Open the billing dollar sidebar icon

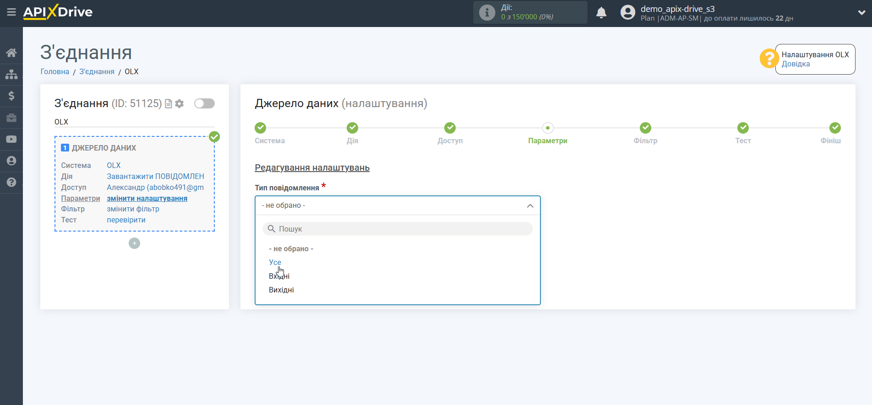point(11,96)
